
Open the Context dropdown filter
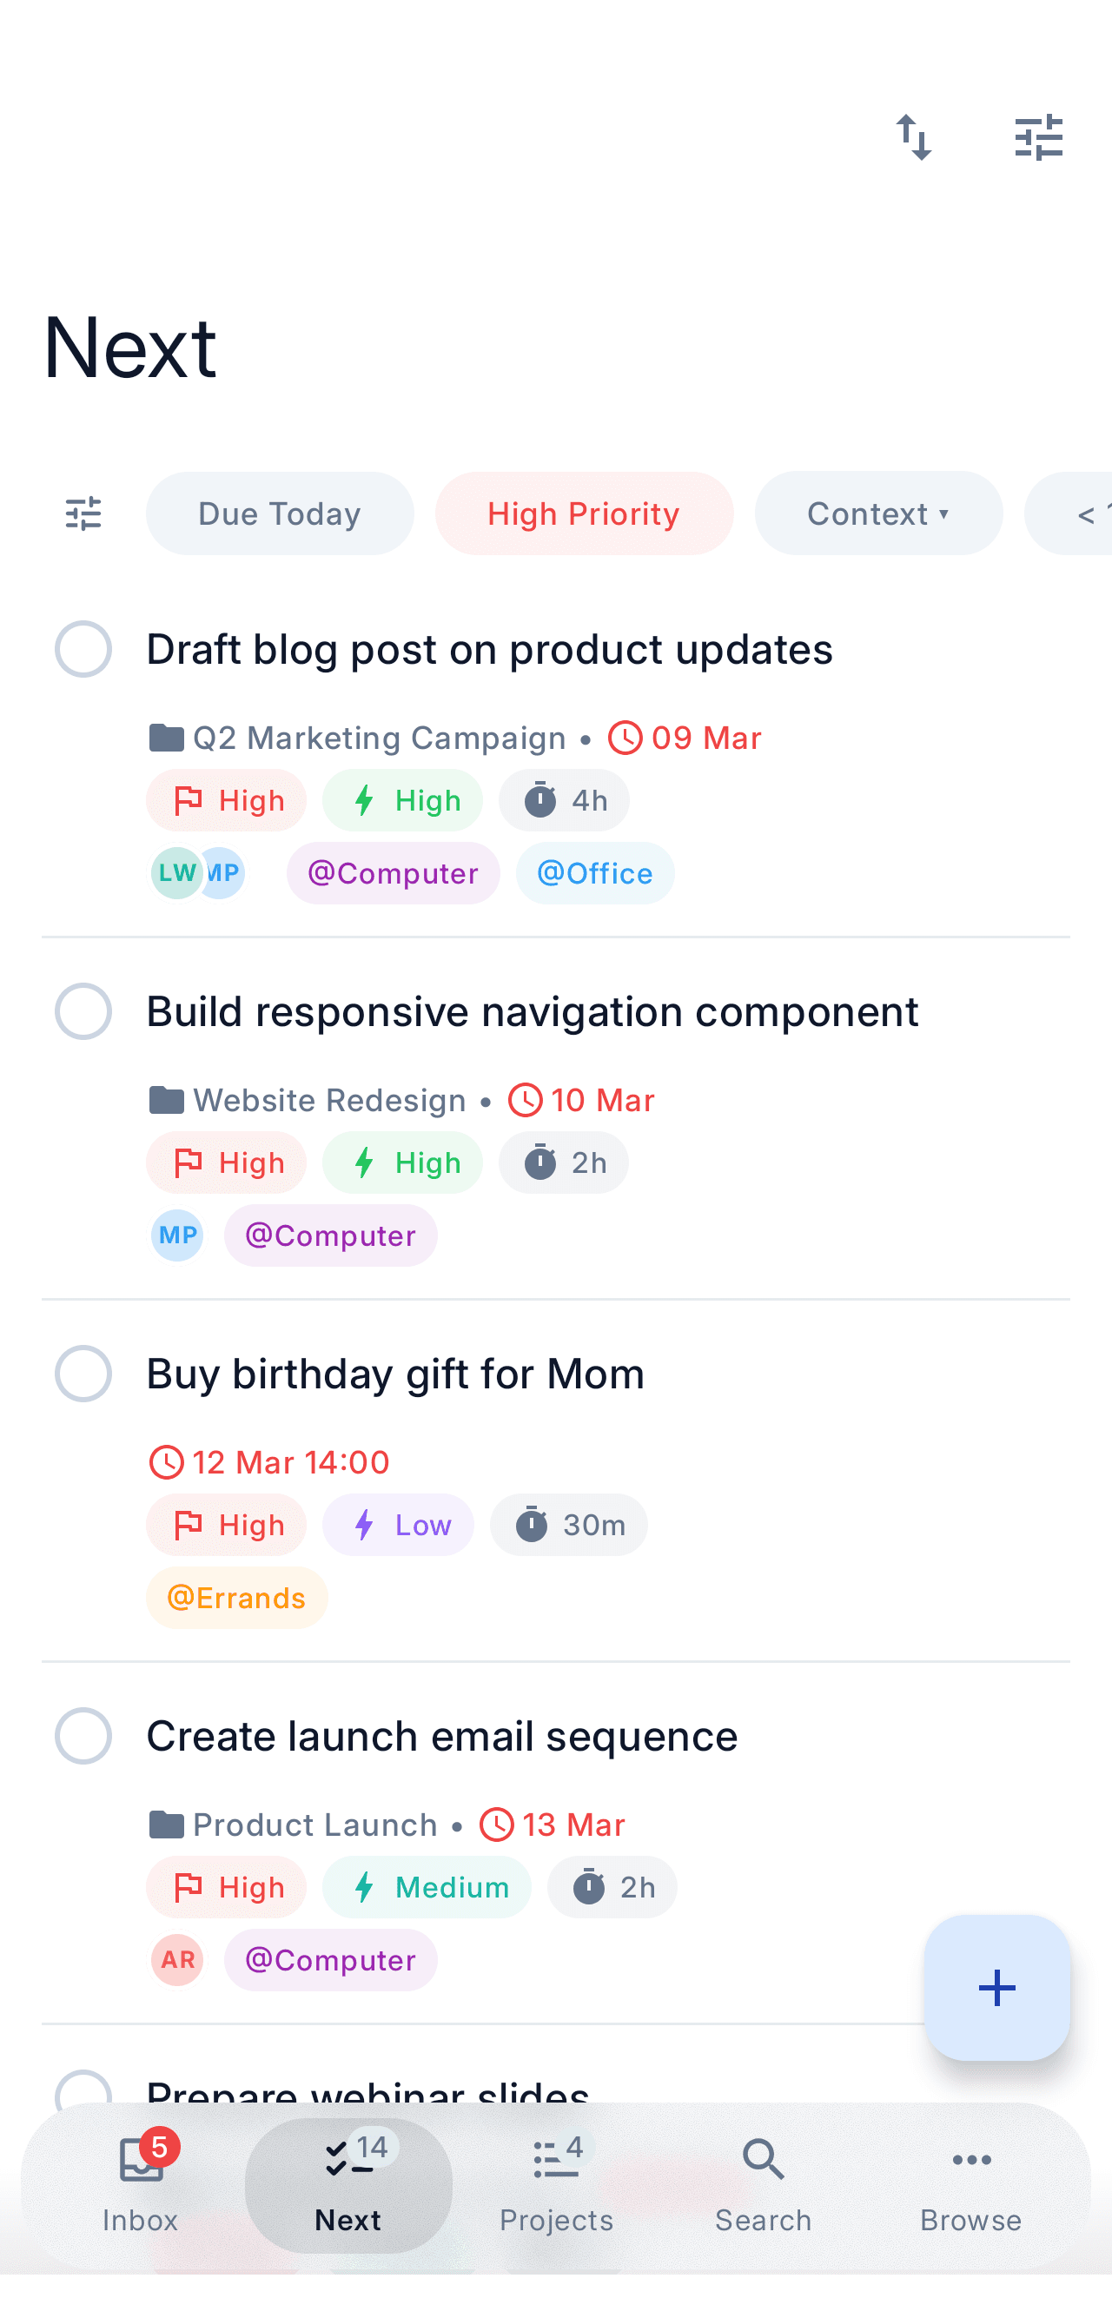coord(877,513)
